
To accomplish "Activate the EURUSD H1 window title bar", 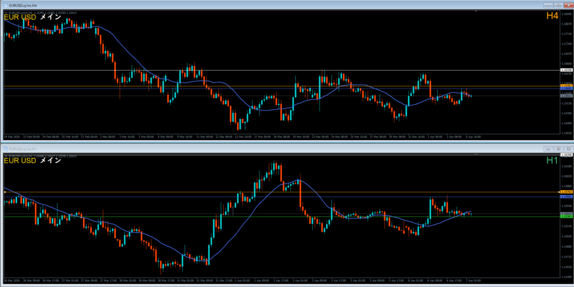I will (224, 149).
